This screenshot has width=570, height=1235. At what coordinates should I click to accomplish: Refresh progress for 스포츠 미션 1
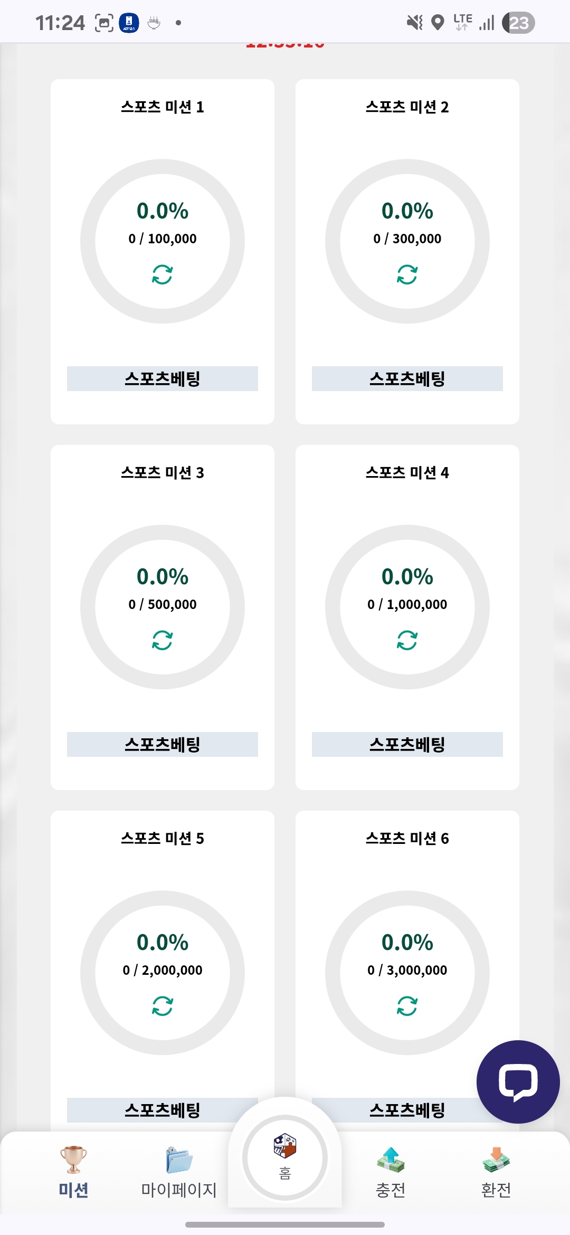click(x=163, y=274)
